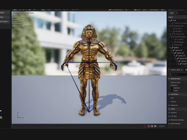Click the details panel Search field

[178, 74]
